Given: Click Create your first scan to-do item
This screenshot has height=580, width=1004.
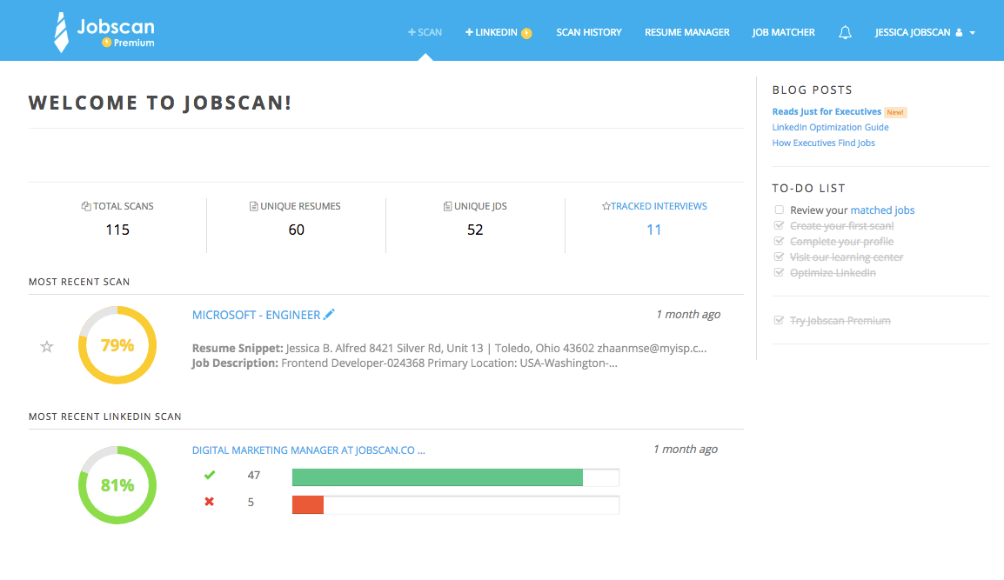Looking at the screenshot, I should pyautogui.click(x=842, y=226).
